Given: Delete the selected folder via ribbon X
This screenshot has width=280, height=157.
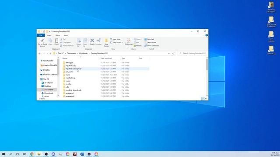Looking at the screenshot, I should [x=92, y=42].
